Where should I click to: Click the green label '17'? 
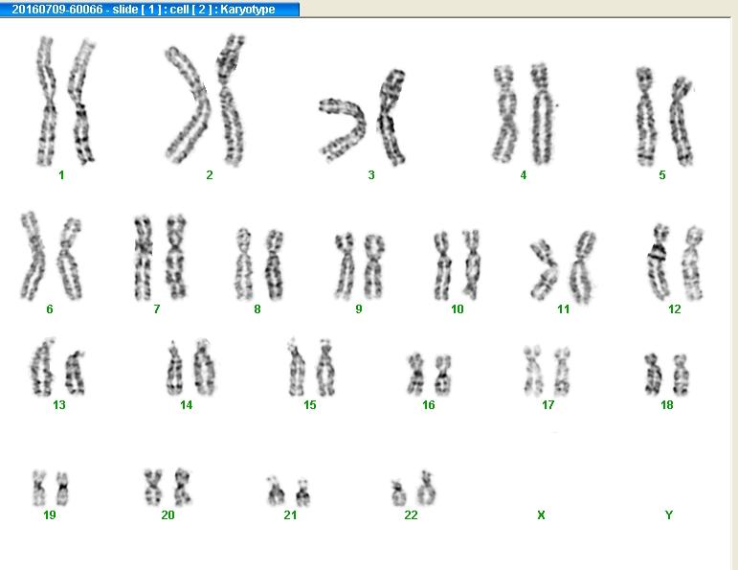[548, 404]
